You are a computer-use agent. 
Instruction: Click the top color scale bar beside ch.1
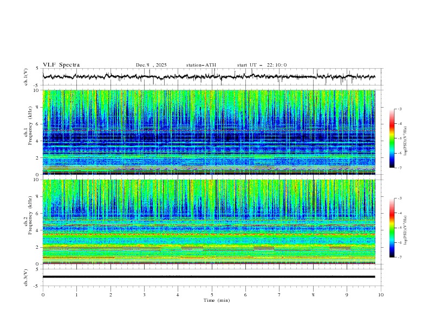[392, 138]
